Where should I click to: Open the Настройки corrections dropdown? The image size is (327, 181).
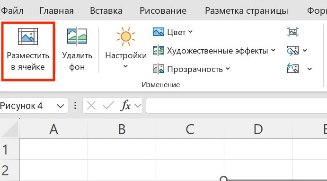[x=126, y=48]
